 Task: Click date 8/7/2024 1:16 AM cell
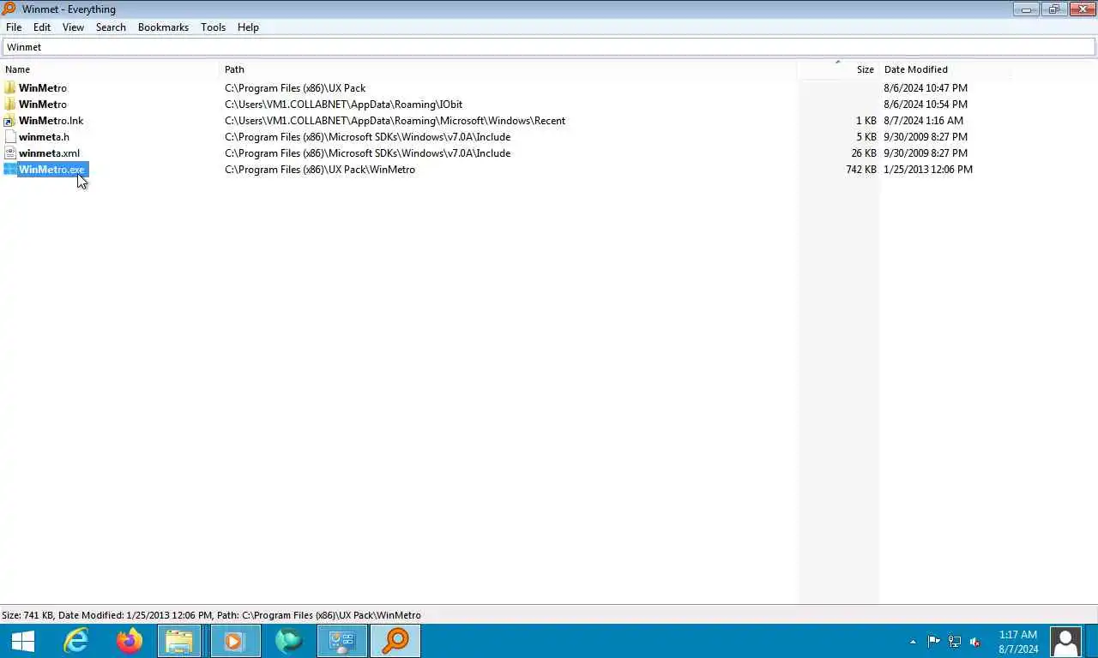click(923, 121)
